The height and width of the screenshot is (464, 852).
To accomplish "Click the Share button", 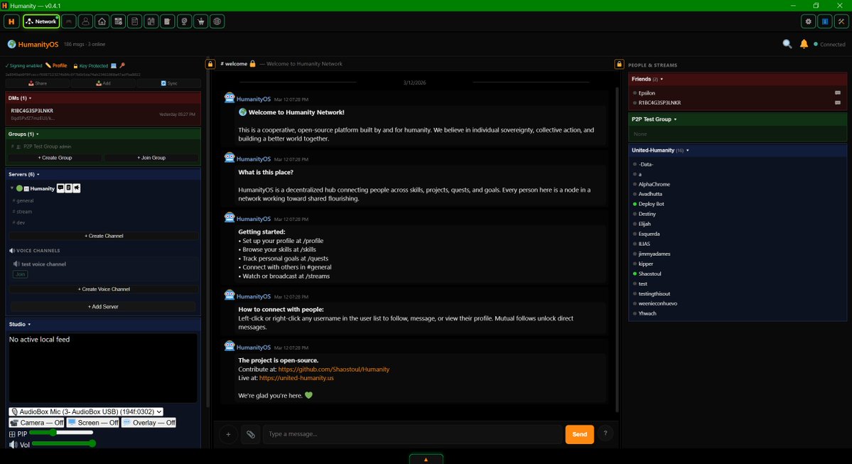I will point(38,83).
